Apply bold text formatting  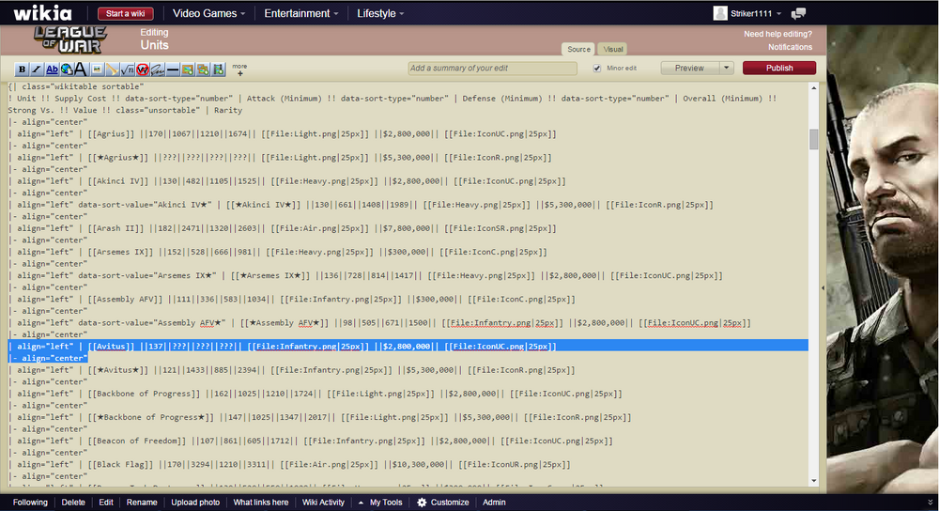(x=23, y=70)
